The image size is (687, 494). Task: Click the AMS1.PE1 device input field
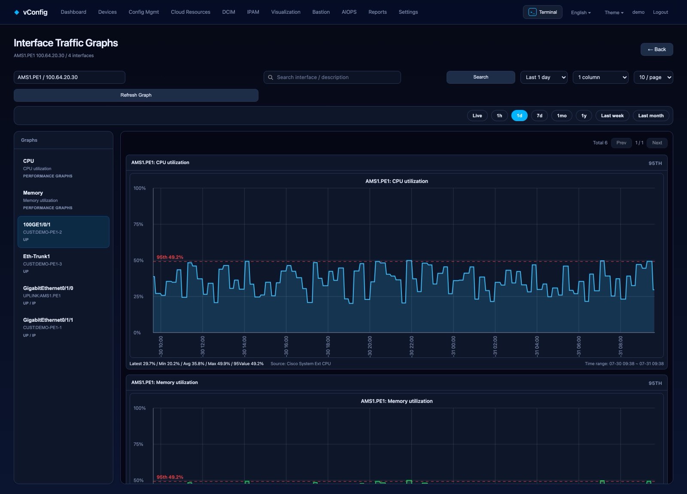70,77
